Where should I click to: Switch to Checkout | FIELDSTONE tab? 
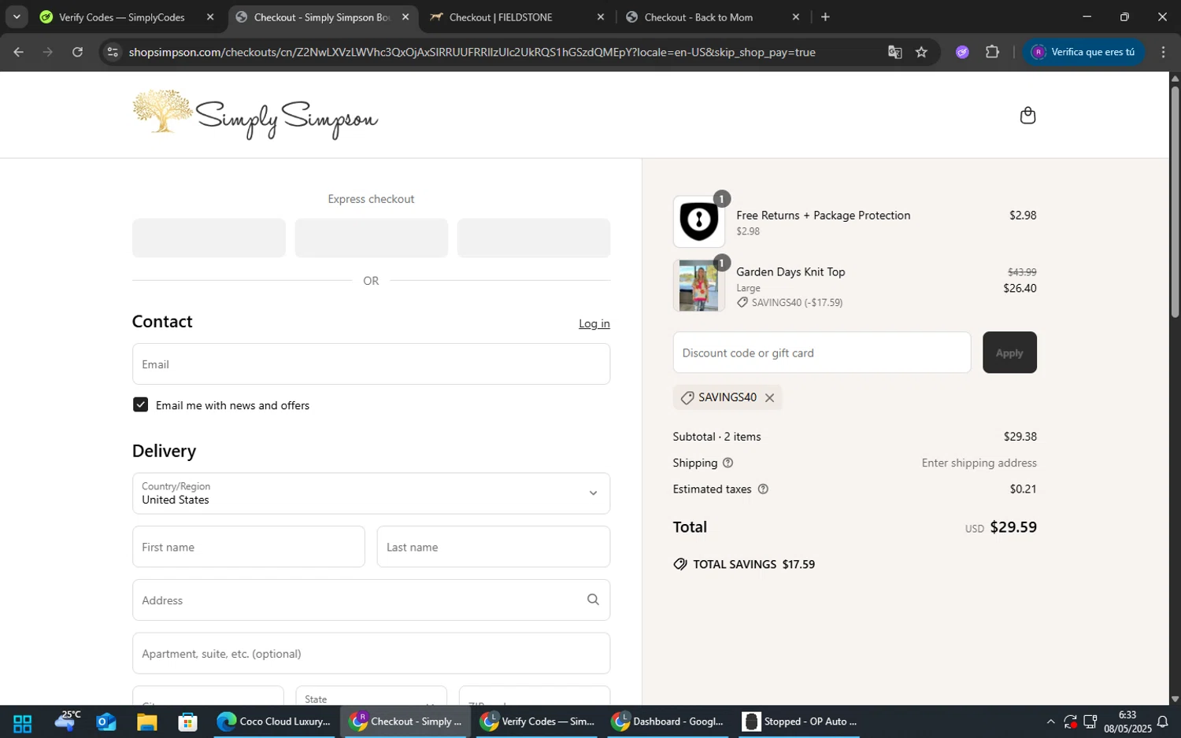501,17
